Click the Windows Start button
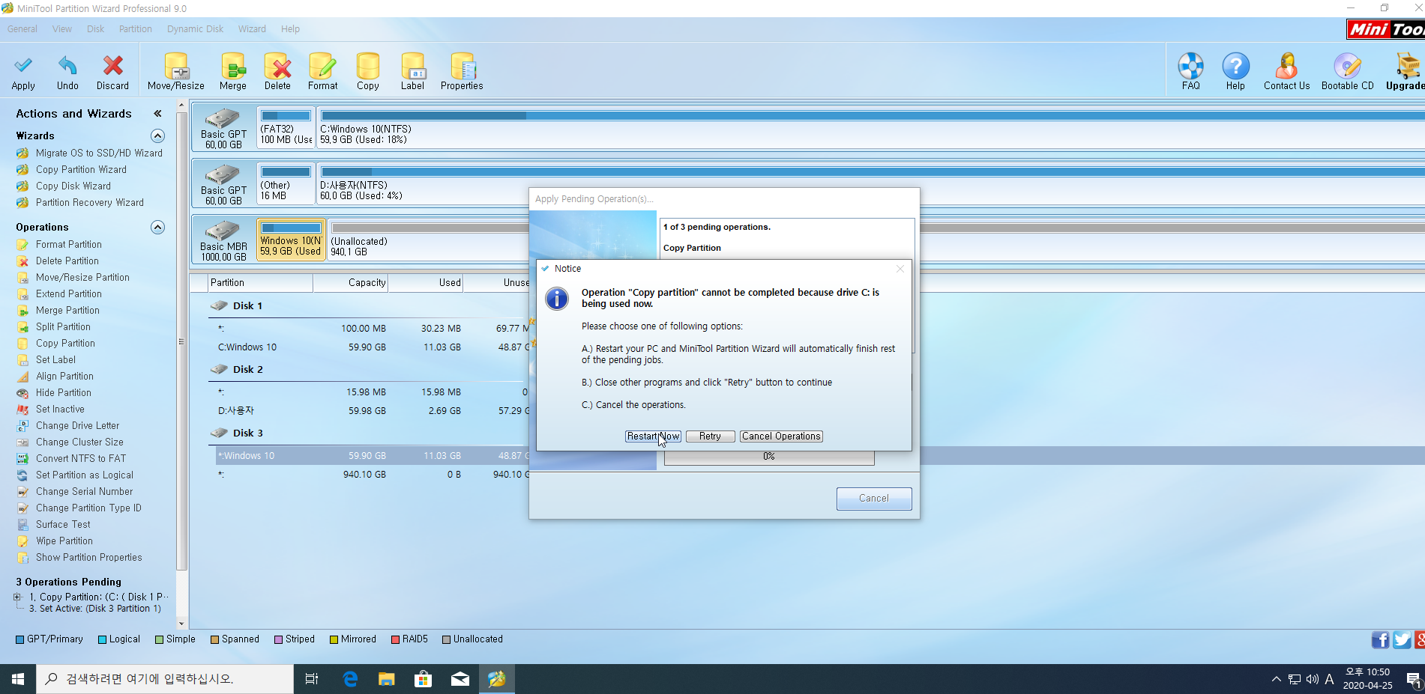The image size is (1425, 694). coord(18,679)
